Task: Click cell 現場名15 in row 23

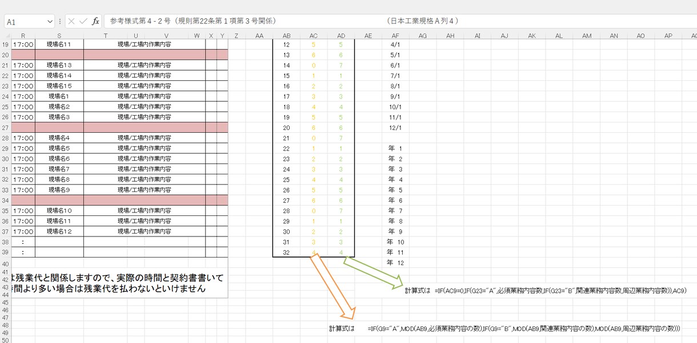Action: point(59,86)
